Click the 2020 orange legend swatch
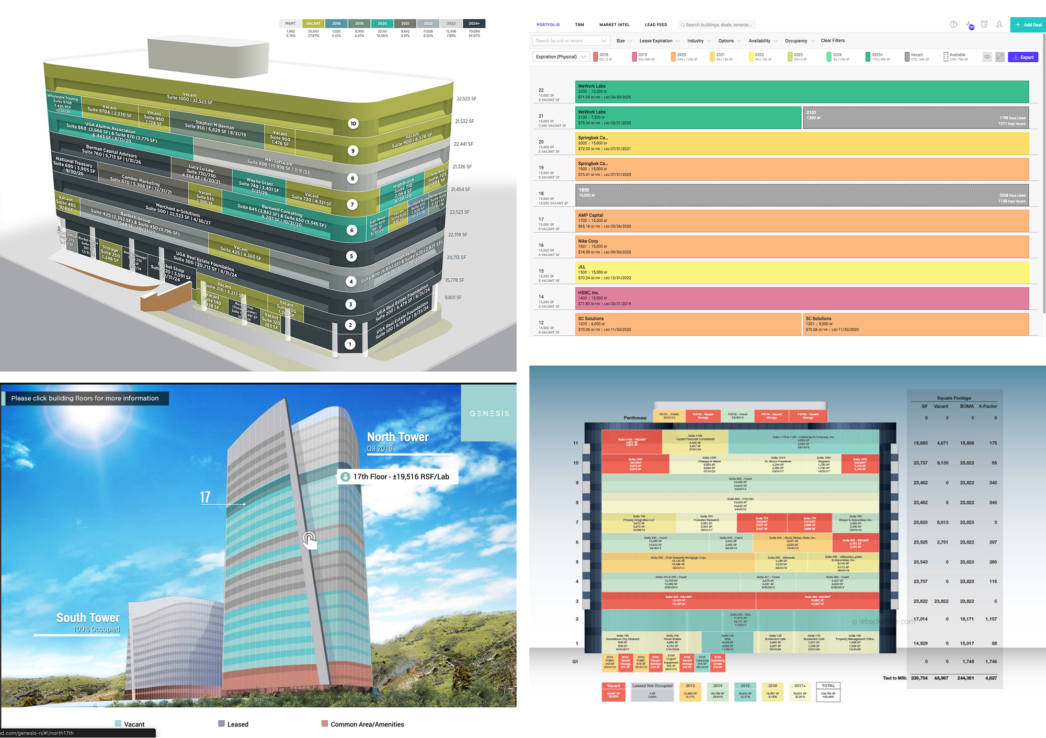The height and width of the screenshot is (738, 1046). (x=674, y=56)
